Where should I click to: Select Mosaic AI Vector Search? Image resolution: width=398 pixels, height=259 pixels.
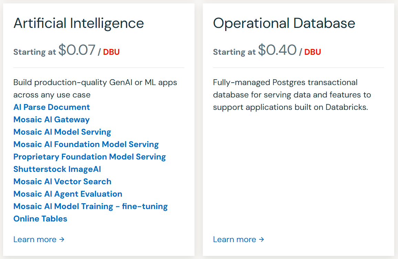pyautogui.click(x=62, y=182)
